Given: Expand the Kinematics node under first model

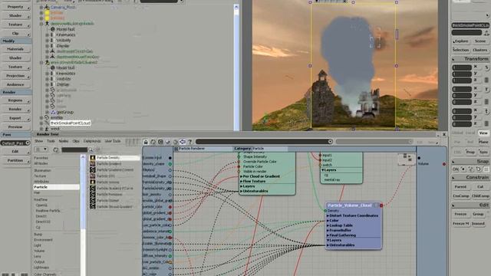Looking at the screenshot, I should point(47,34).
